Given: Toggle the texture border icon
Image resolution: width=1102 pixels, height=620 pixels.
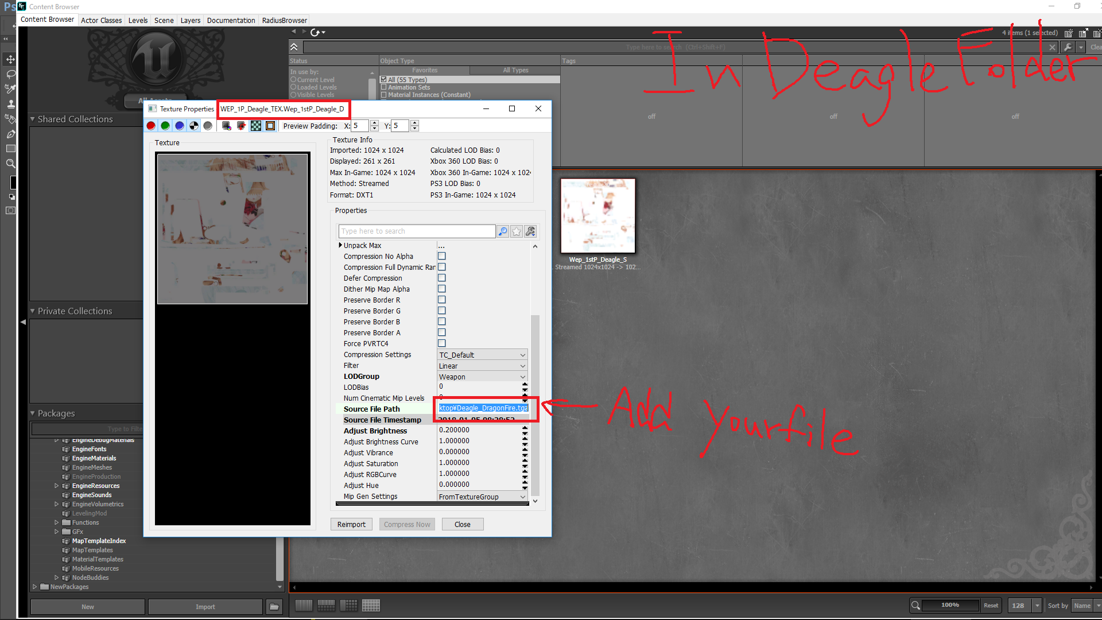Looking at the screenshot, I should (x=270, y=126).
